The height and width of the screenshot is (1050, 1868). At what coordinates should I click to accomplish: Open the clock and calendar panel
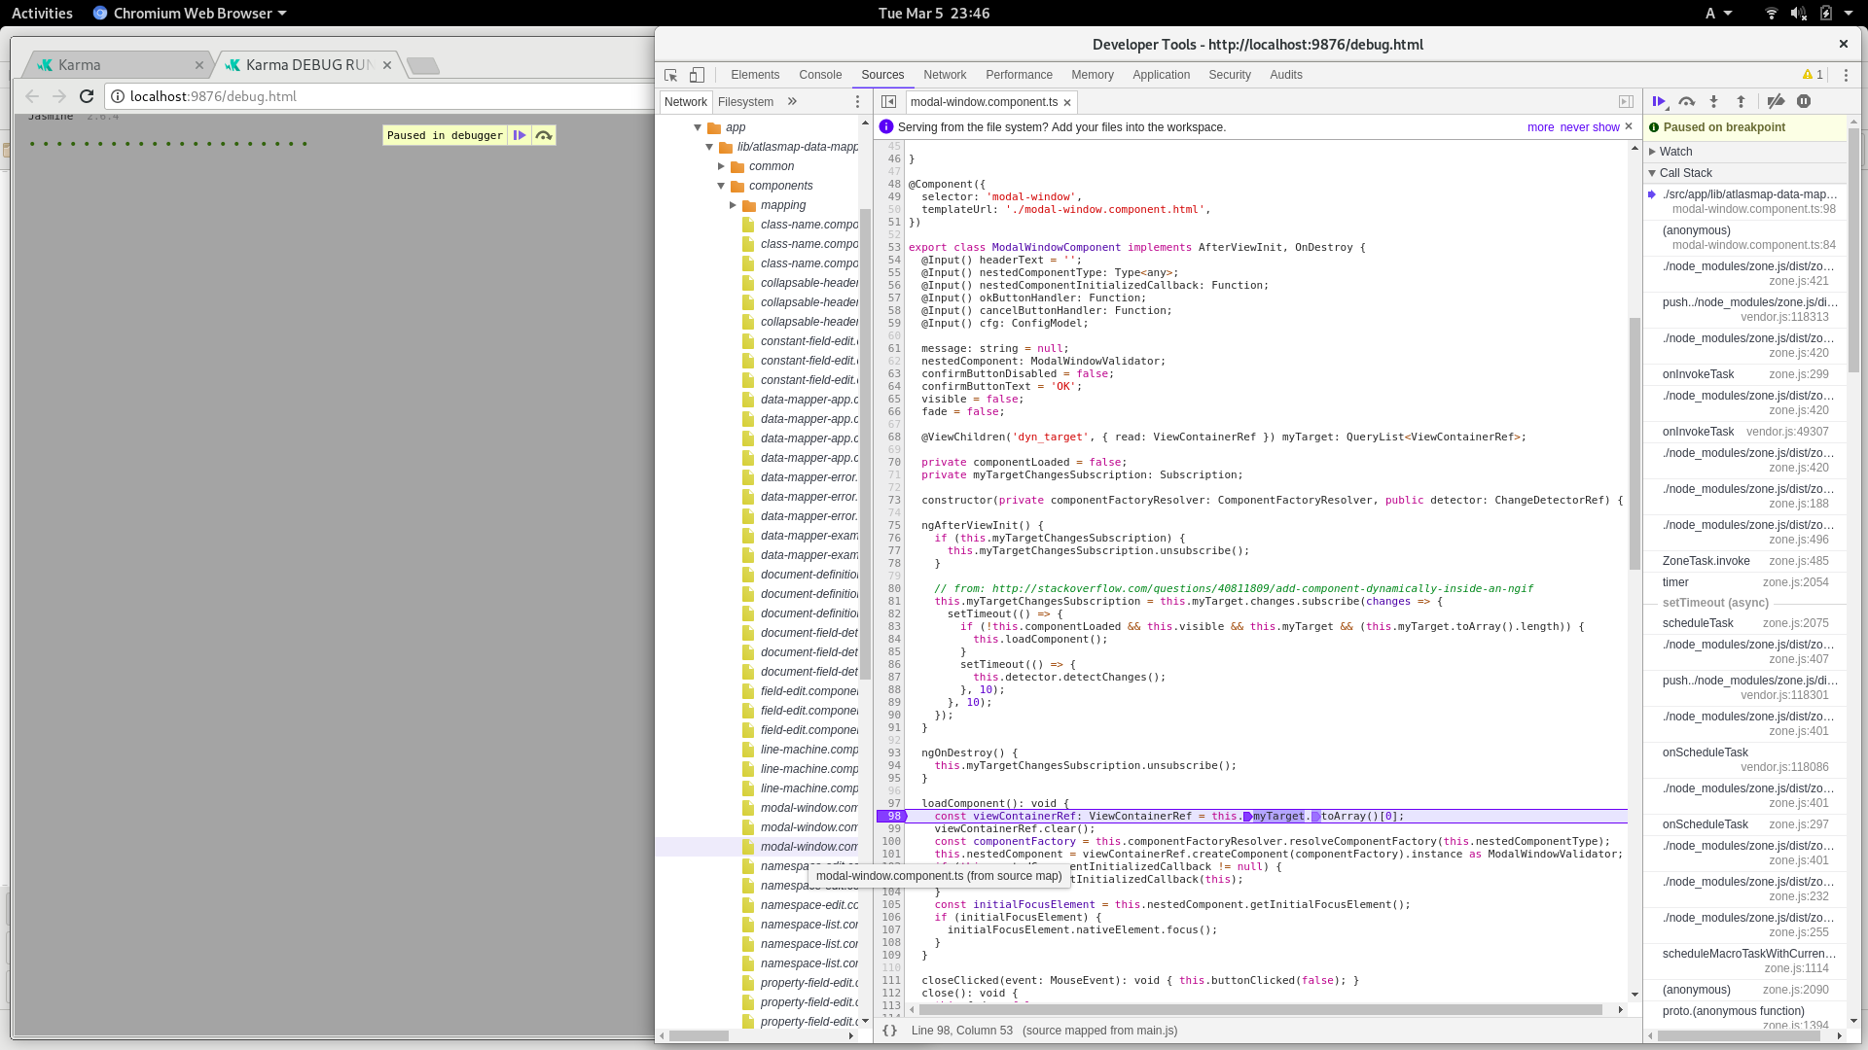tap(934, 13)
